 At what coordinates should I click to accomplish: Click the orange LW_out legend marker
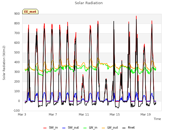pyautogui.click(x=103, y=128)
